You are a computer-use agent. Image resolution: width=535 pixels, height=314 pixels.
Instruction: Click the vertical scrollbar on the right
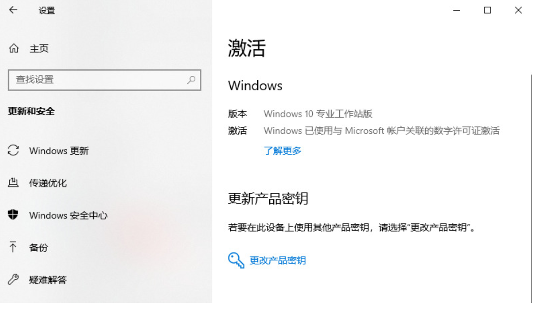531,188
